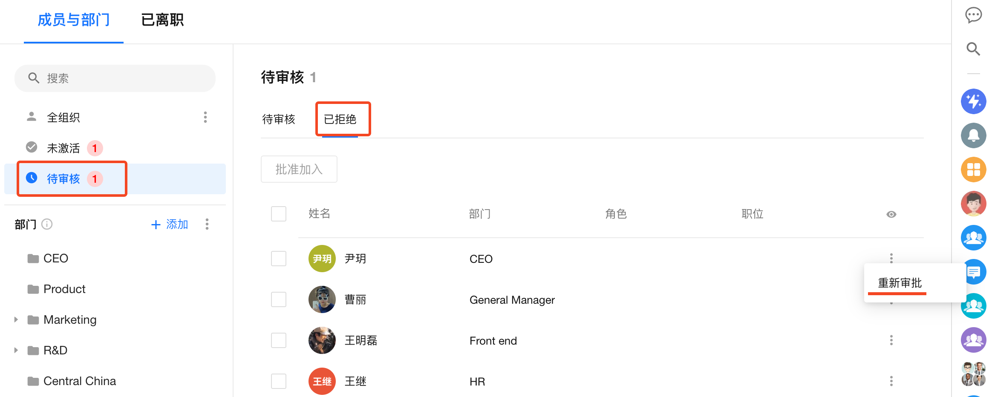Expand the R&D department tree node
This screenshot has height=397, width=992.
point(16,350)
